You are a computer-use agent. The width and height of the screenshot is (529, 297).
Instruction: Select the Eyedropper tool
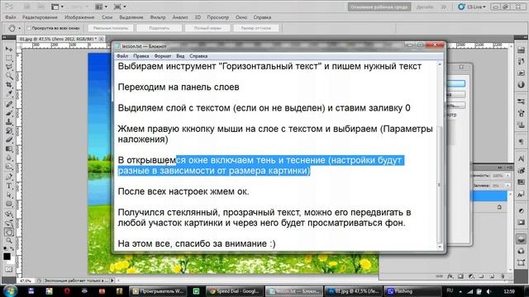pos(9,94)
